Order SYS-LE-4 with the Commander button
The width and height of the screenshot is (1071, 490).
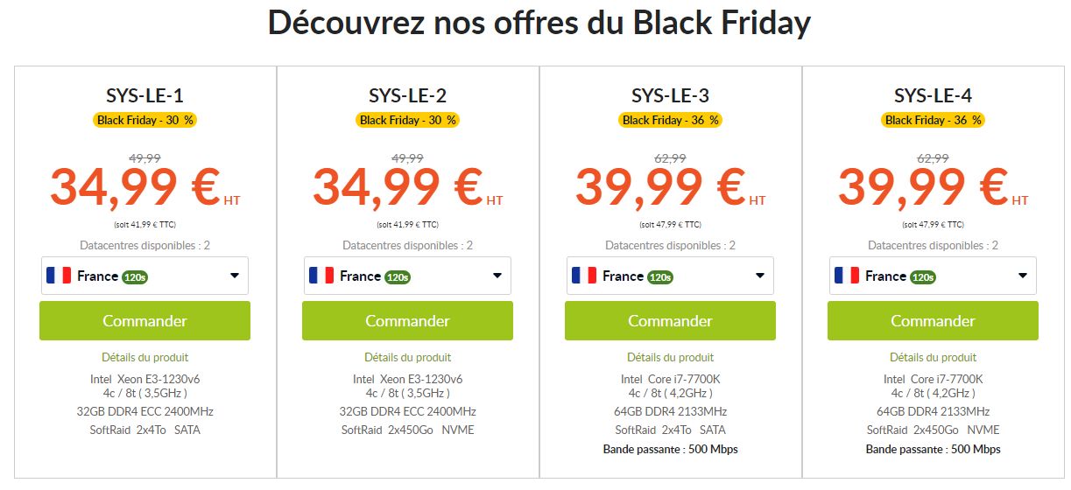933,321
